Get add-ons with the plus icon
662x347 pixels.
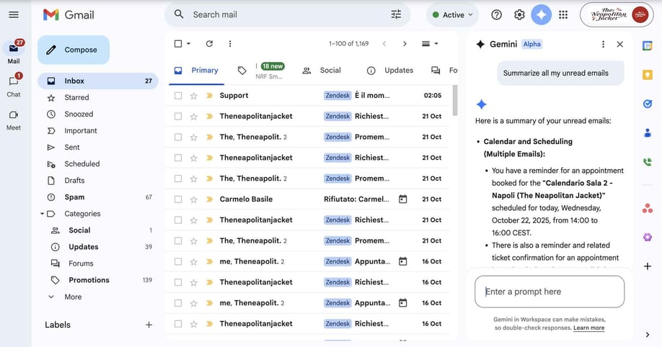coord(648,266)
